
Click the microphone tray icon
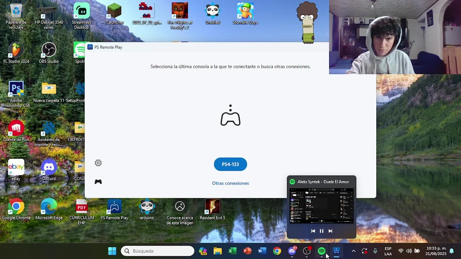375,251
